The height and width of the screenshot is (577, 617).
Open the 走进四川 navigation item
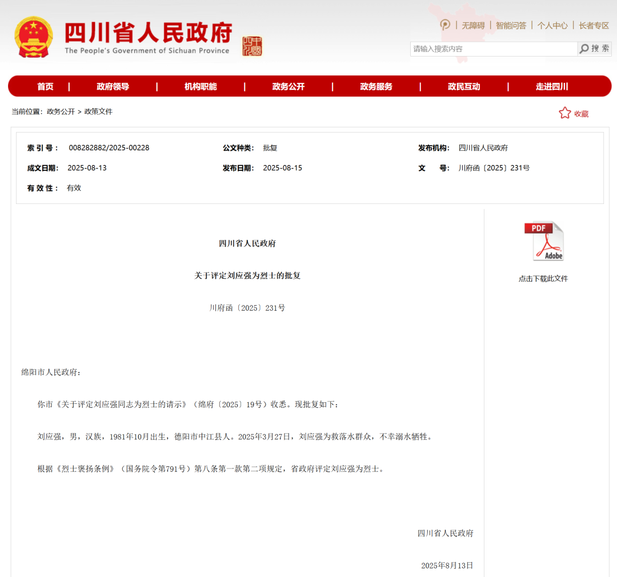551,87
